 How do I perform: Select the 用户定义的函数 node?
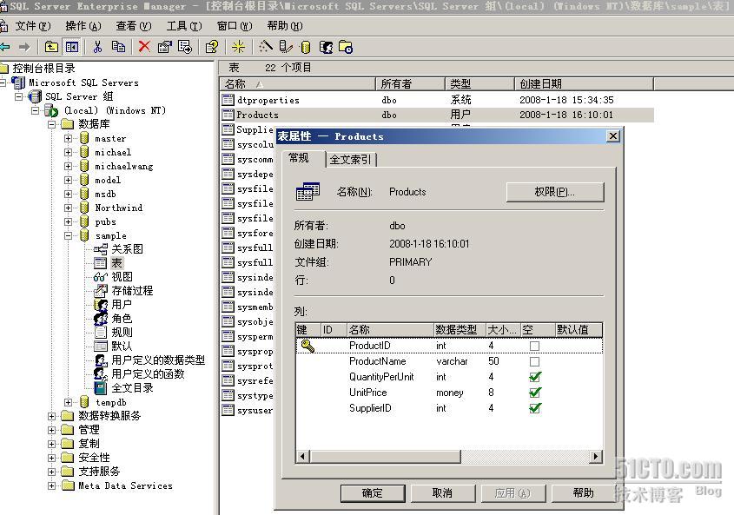(x=148, y=374)
